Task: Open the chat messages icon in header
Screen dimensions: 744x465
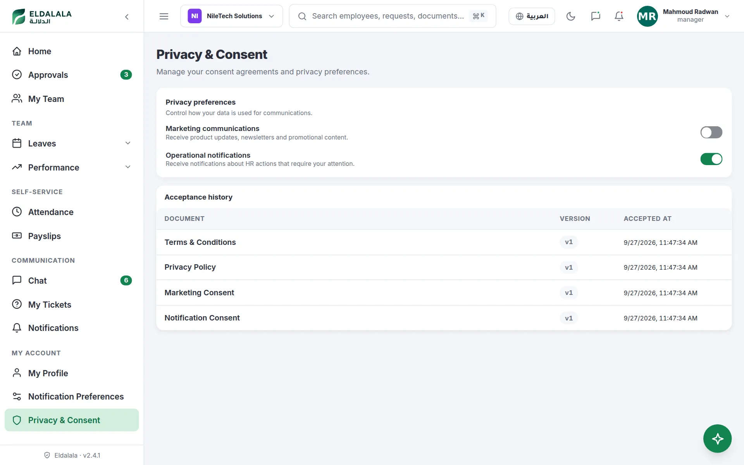Action: [596, 16]
